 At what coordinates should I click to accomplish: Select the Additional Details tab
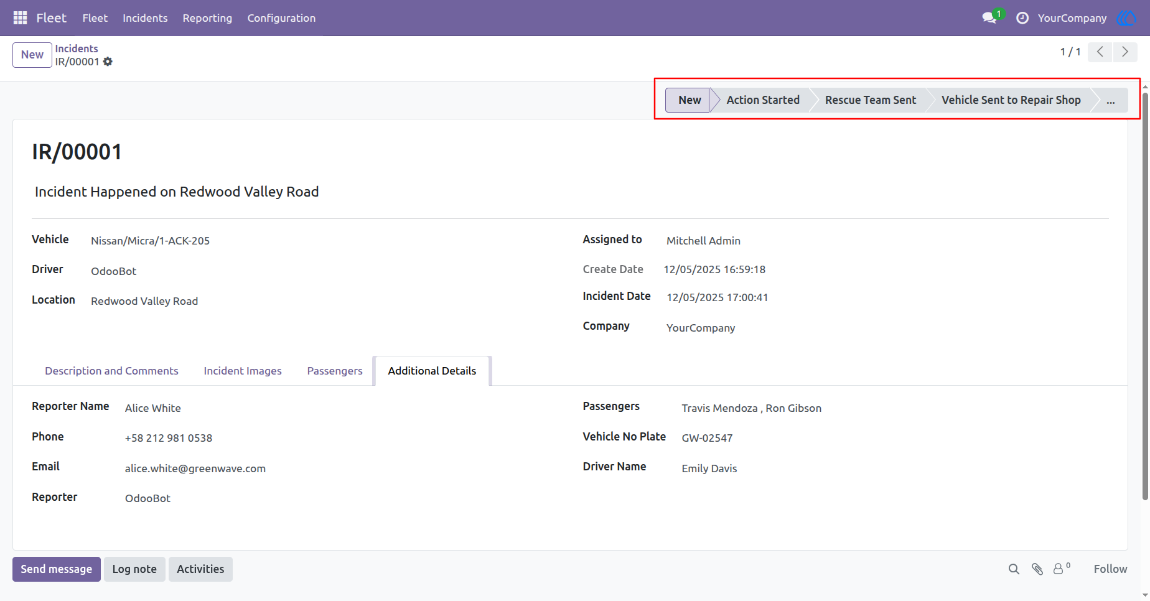432,371
